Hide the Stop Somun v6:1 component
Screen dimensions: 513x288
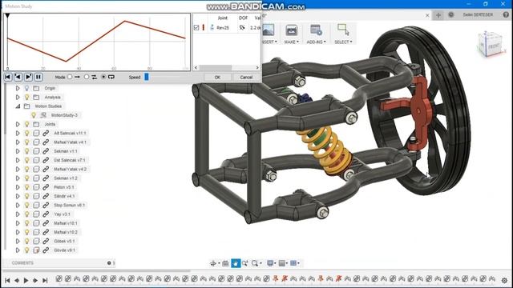pyautogui.click(x=26, y=205)
